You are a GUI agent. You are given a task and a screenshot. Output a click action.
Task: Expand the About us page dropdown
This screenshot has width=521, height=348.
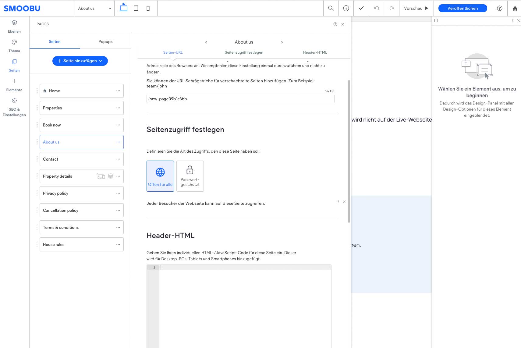click(x=95, y=8)
